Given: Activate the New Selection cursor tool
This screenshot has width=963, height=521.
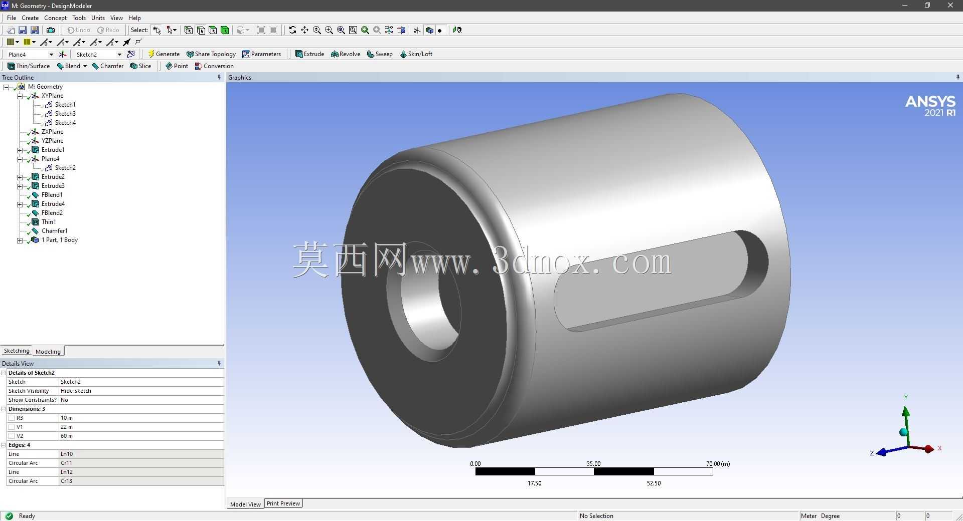Looking at the screenshot, I should tap(157, 30).
